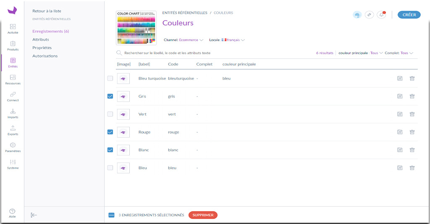This screenshot has height=224, width=430.
Task: Edit the Rouge record
Action: point(400,132)
